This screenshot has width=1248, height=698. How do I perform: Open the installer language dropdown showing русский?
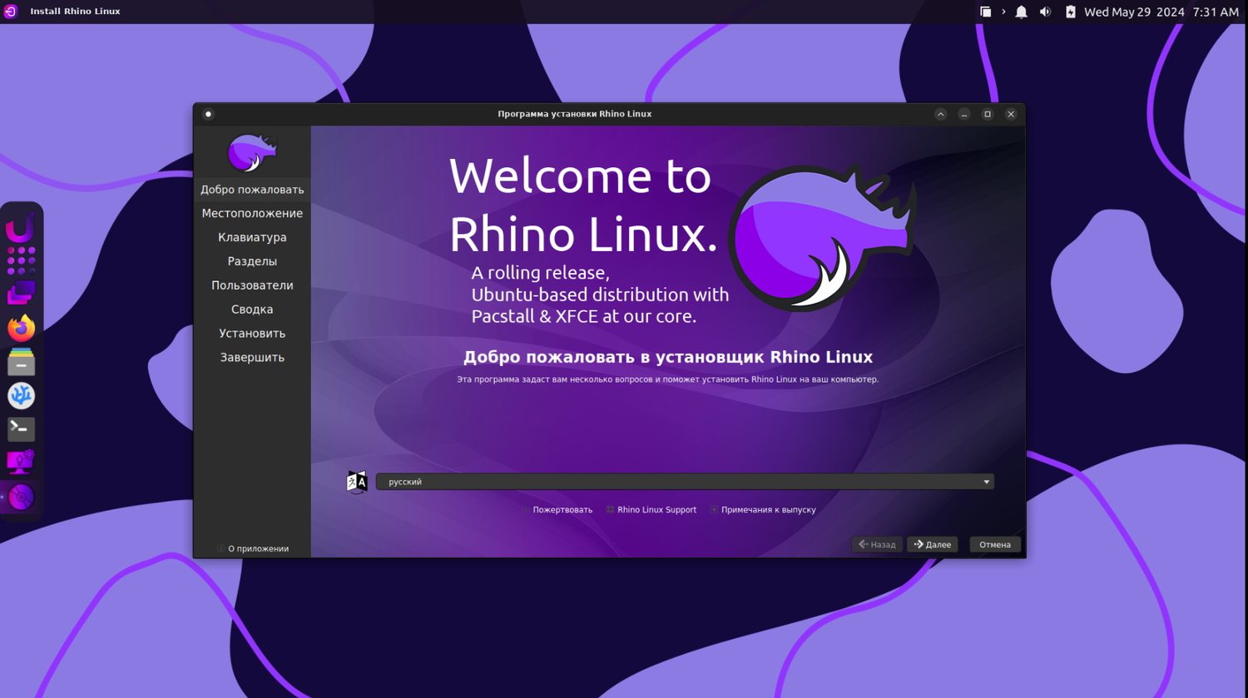(x=685, y=482)
